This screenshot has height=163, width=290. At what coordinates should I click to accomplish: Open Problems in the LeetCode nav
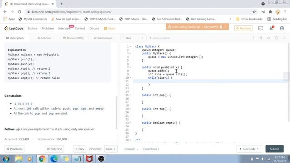(x=48, y=28)
